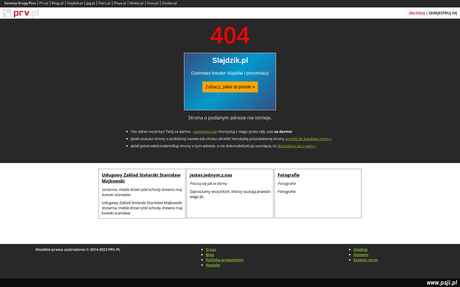Image resolution: width=460 pixels, height=287 pixels.
Task: Click 'Hosting' footer link
Action: click(x=361, y=250)
